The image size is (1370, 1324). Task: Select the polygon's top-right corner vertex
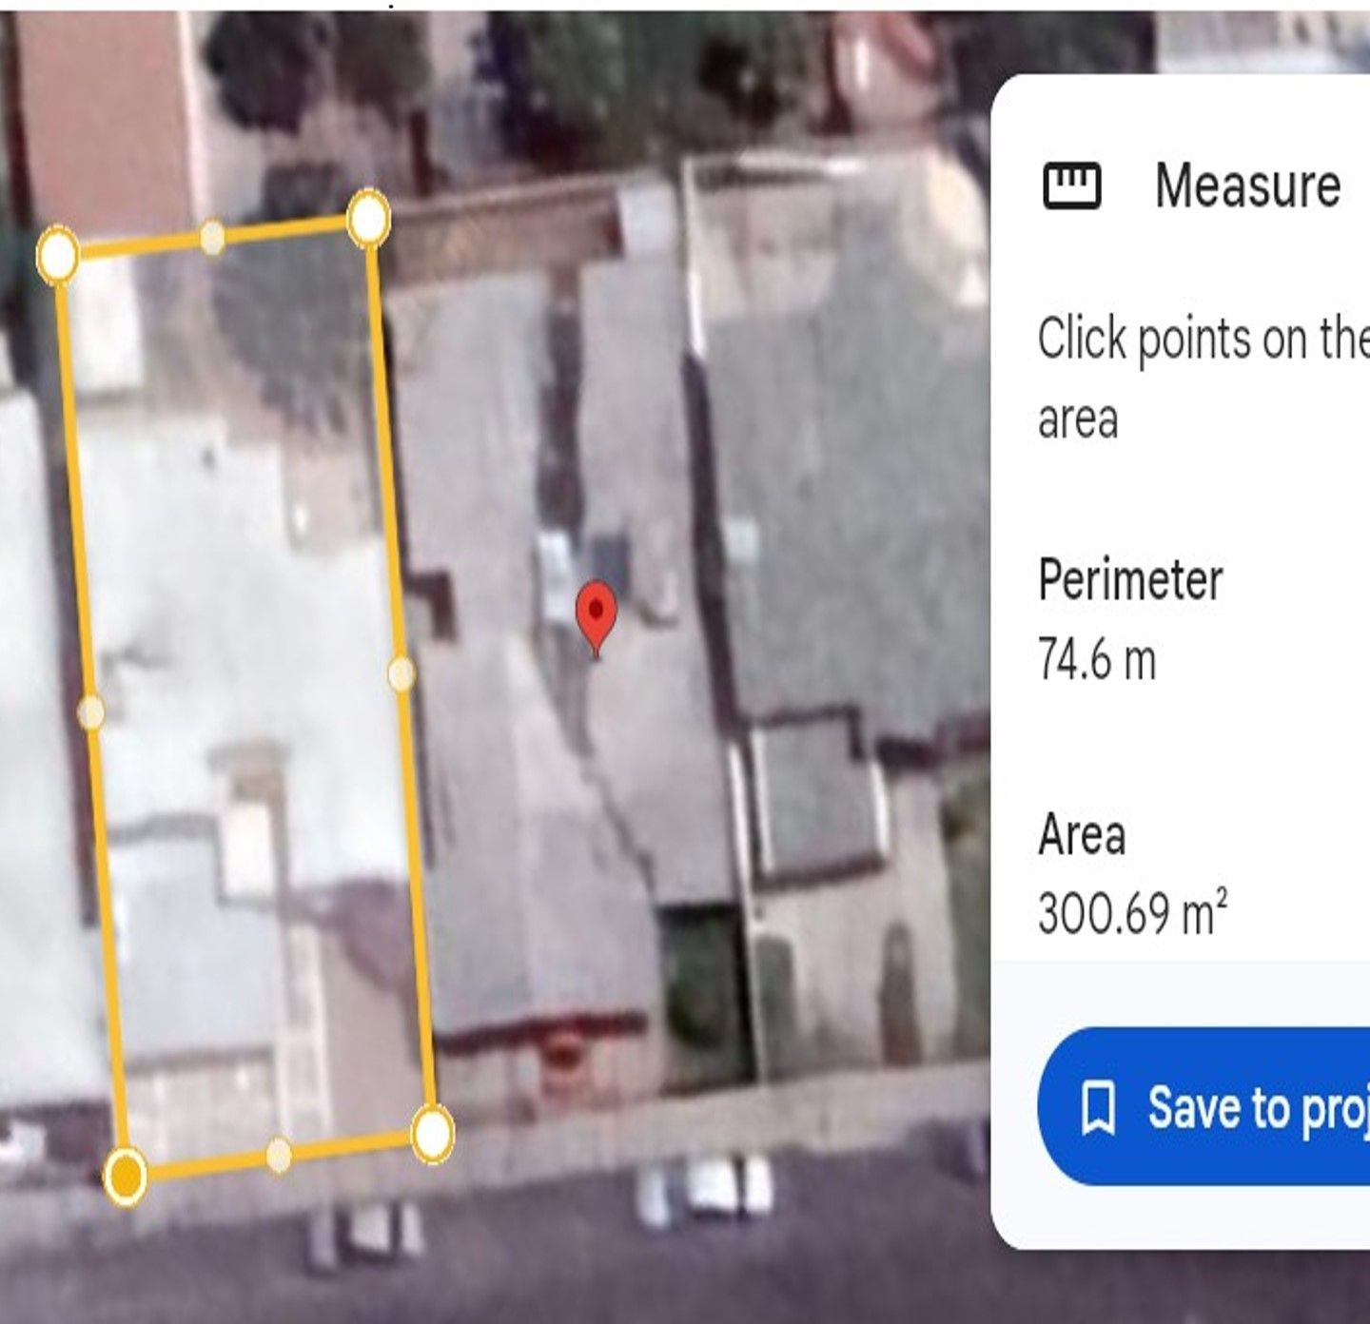(368, 218)
